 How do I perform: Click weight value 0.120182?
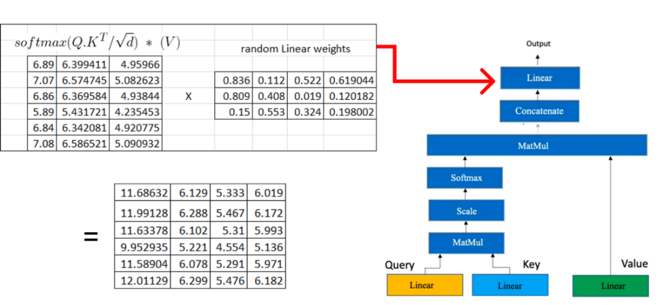point(350,96)
